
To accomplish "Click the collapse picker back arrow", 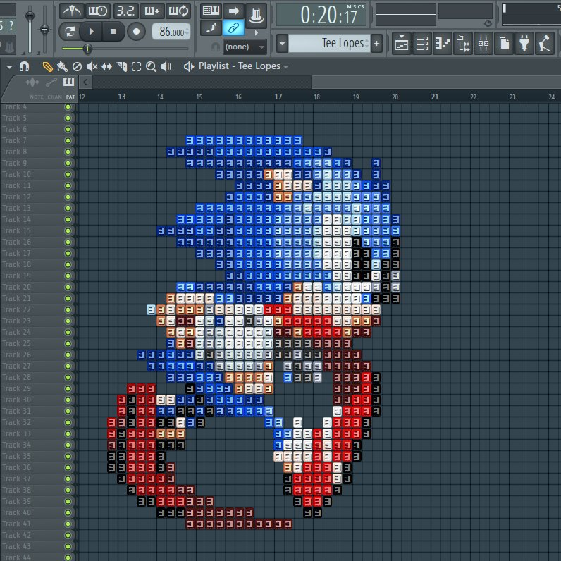I will tap(85, 82).
